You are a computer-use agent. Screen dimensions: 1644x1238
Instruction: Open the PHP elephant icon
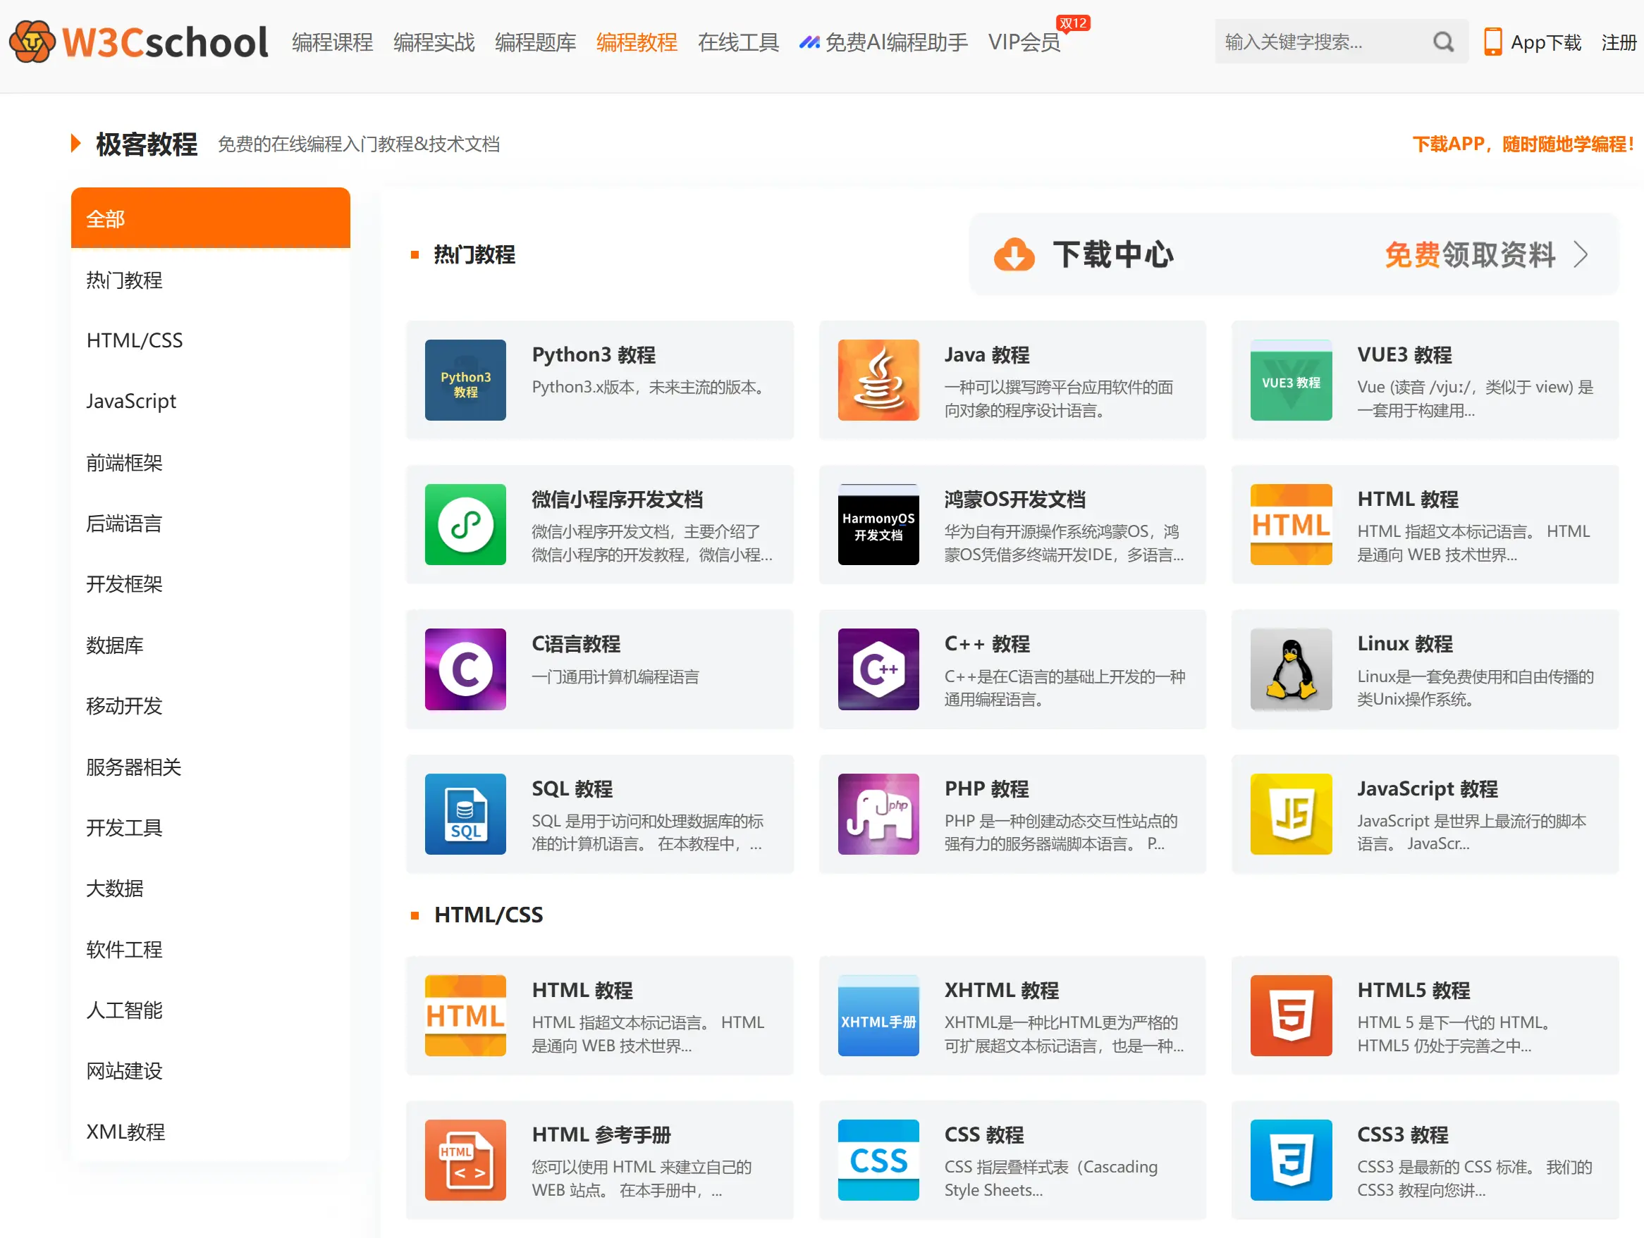coord(878,813)
